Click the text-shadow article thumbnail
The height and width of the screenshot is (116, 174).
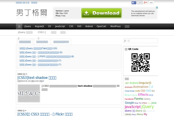pyautogui.click(x=29, y=93)
